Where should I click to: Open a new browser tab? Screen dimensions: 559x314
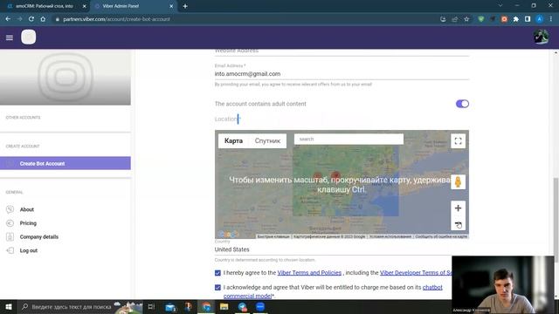click(x=185, y=6)
